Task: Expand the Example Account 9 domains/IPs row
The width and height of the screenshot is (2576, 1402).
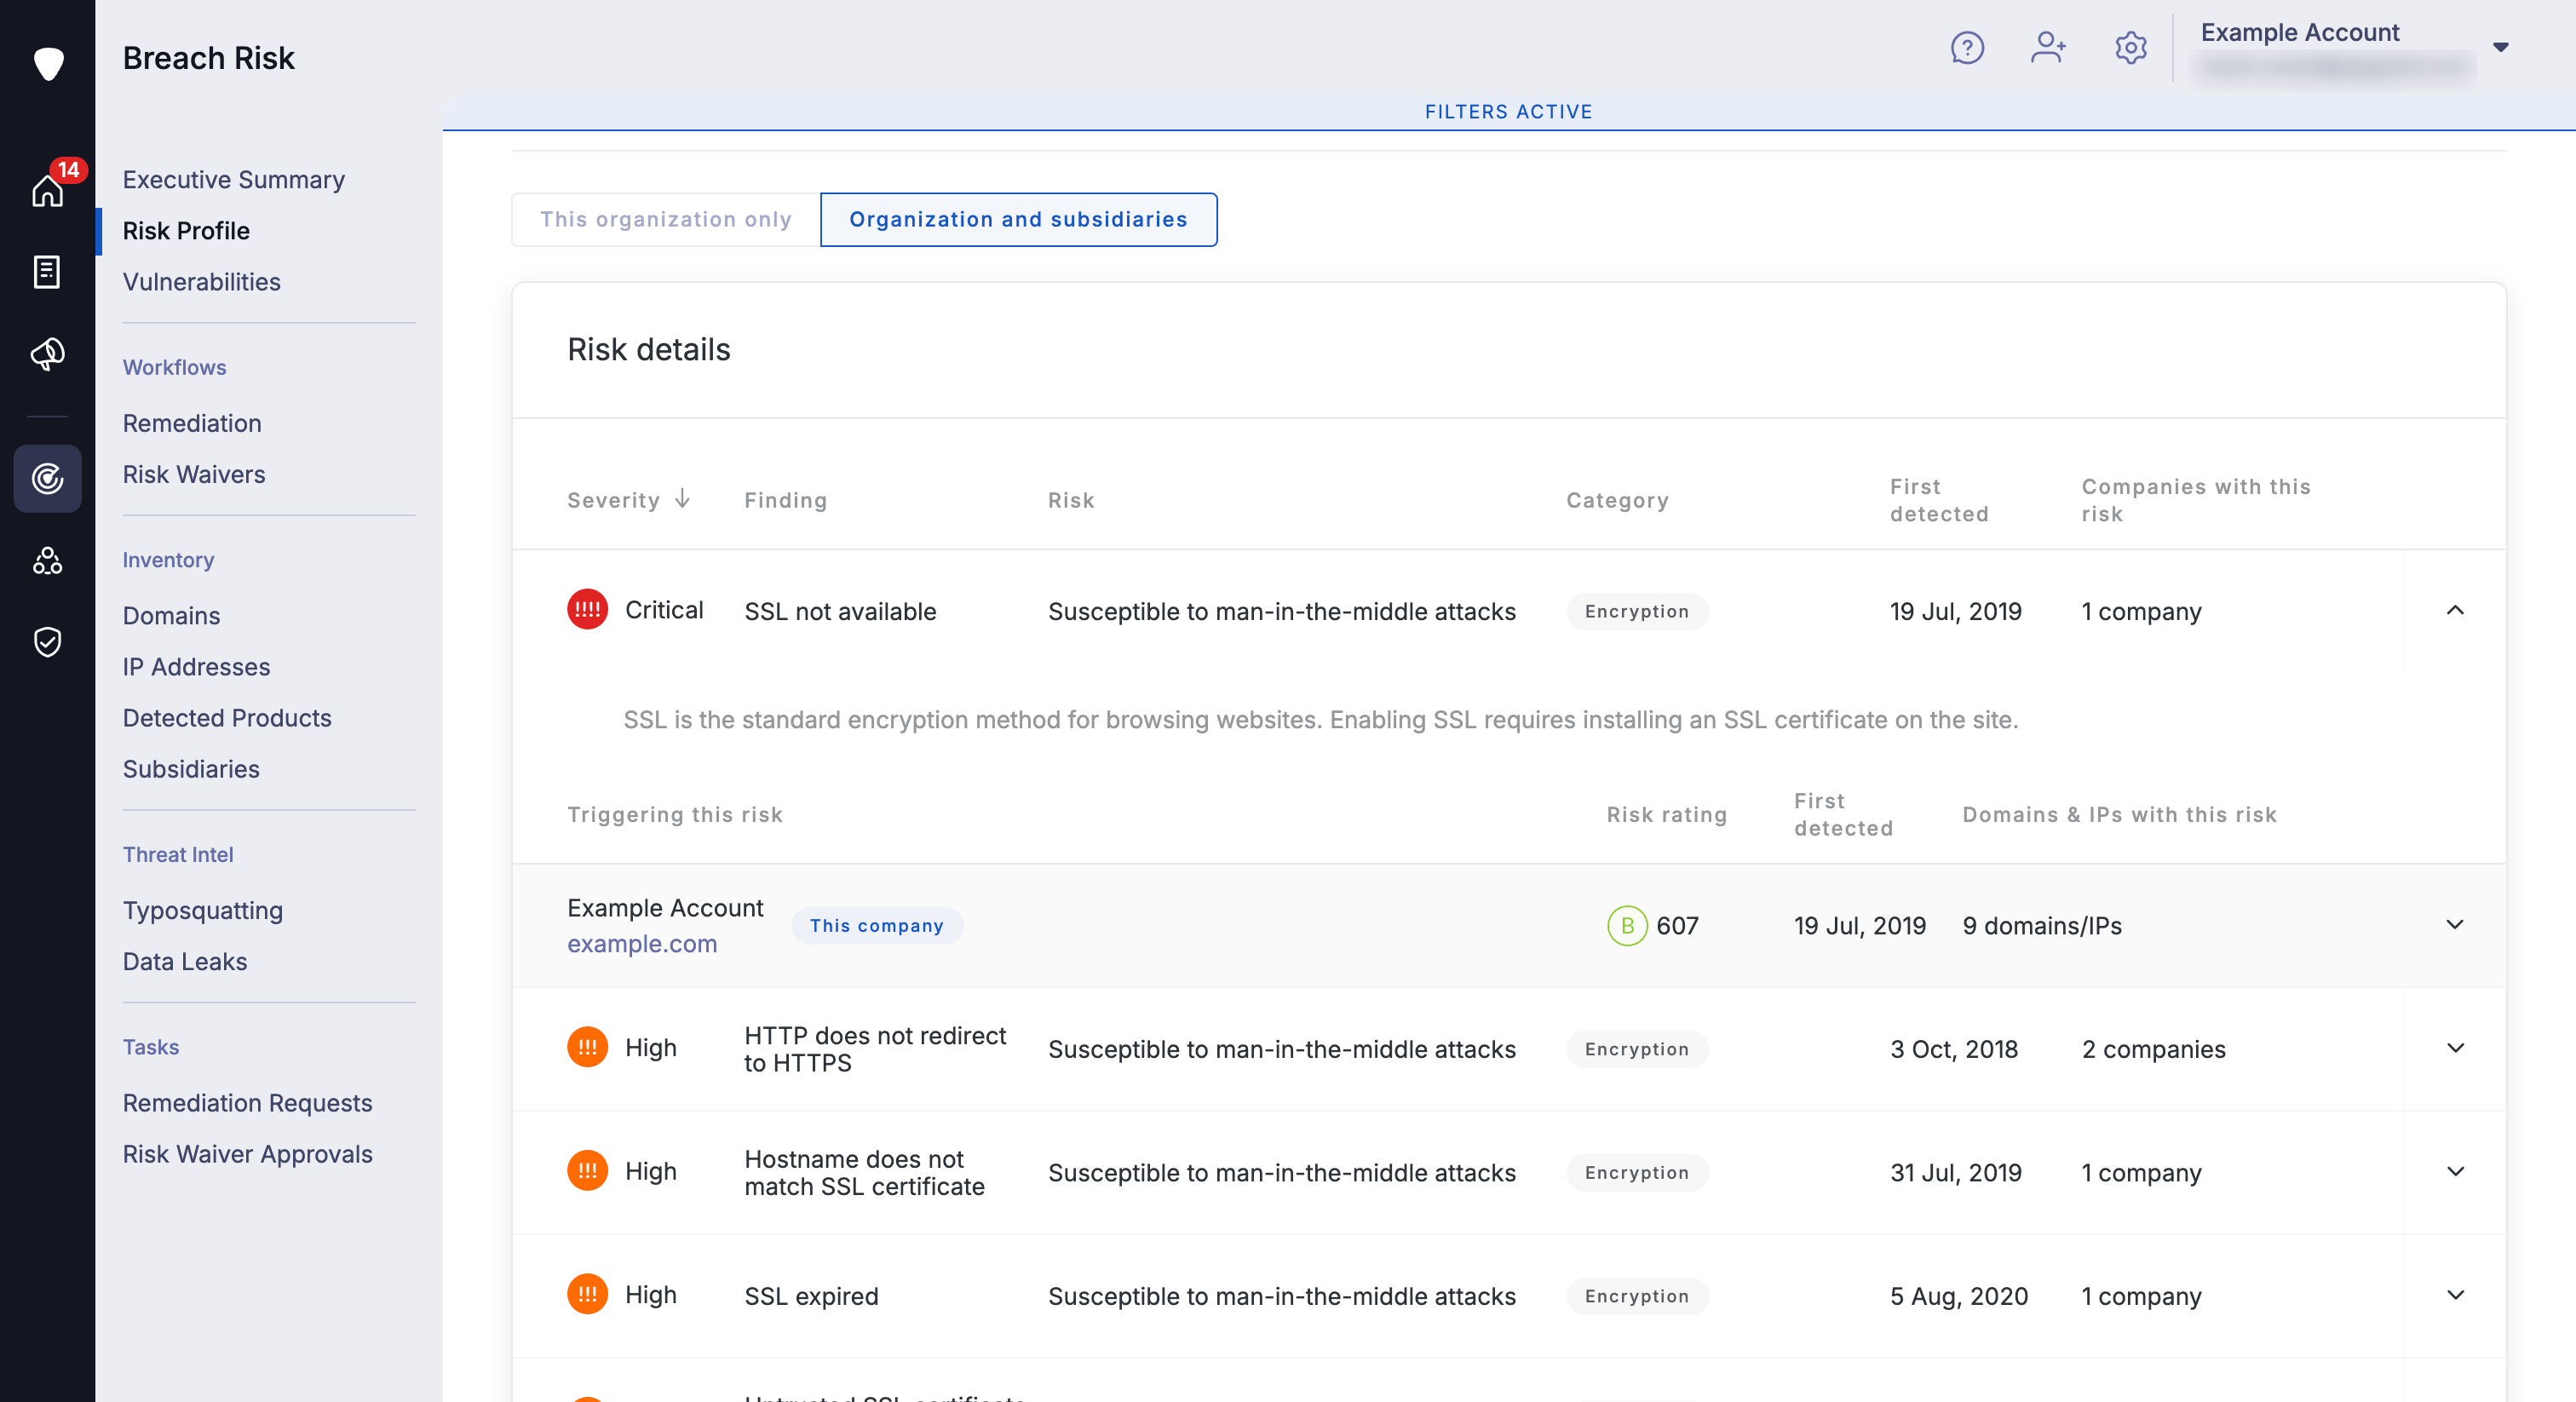Action: [x=2455, y=924]
